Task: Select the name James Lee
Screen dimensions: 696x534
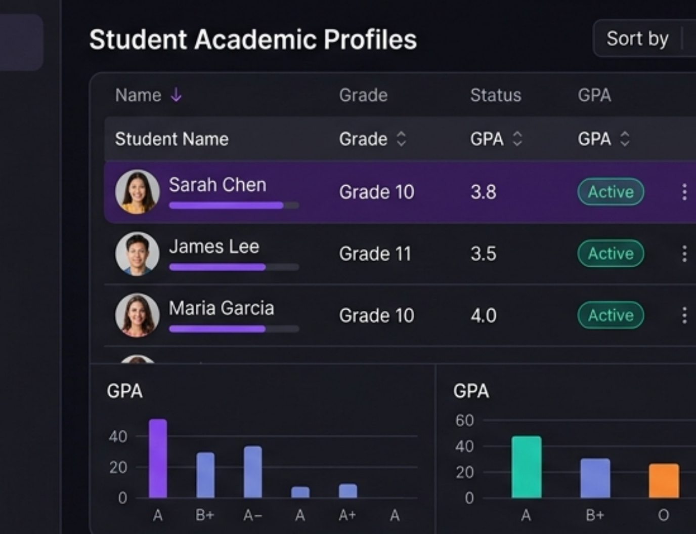Action: [214, 247]
